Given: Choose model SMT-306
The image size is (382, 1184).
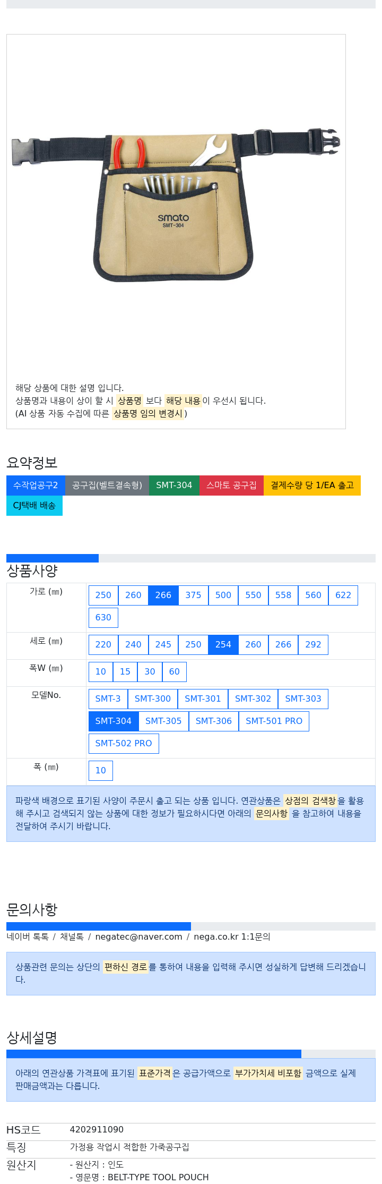Looking at the screenshot, I should coord(214,721).
